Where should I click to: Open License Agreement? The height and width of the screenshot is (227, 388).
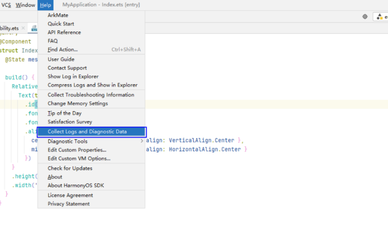click(91, 195)
